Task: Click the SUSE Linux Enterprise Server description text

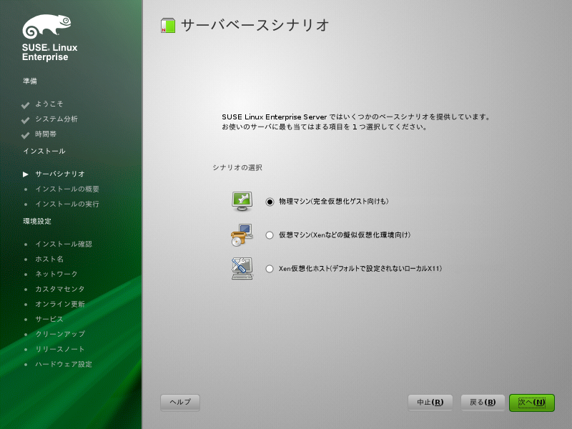Action: (356, 122)
